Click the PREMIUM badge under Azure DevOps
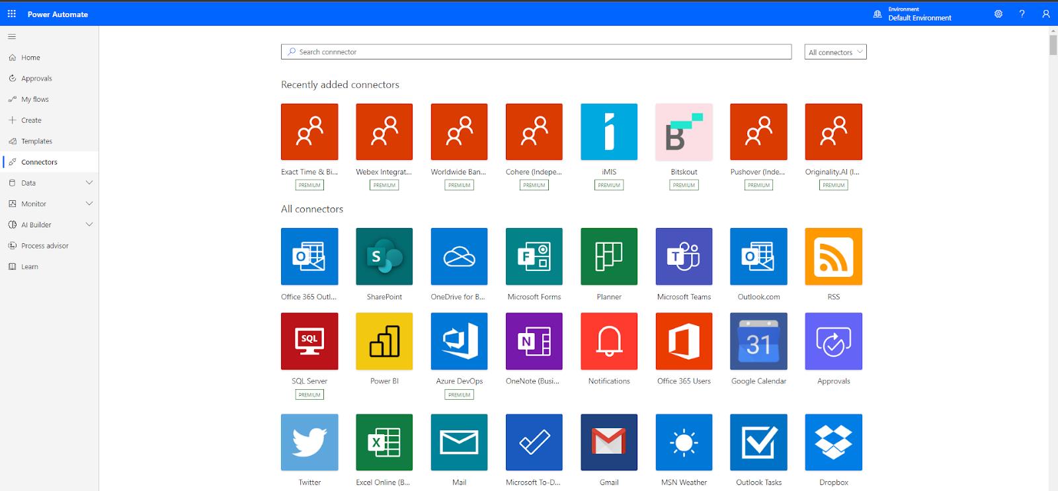The image size is (1058, 491). 459,395
